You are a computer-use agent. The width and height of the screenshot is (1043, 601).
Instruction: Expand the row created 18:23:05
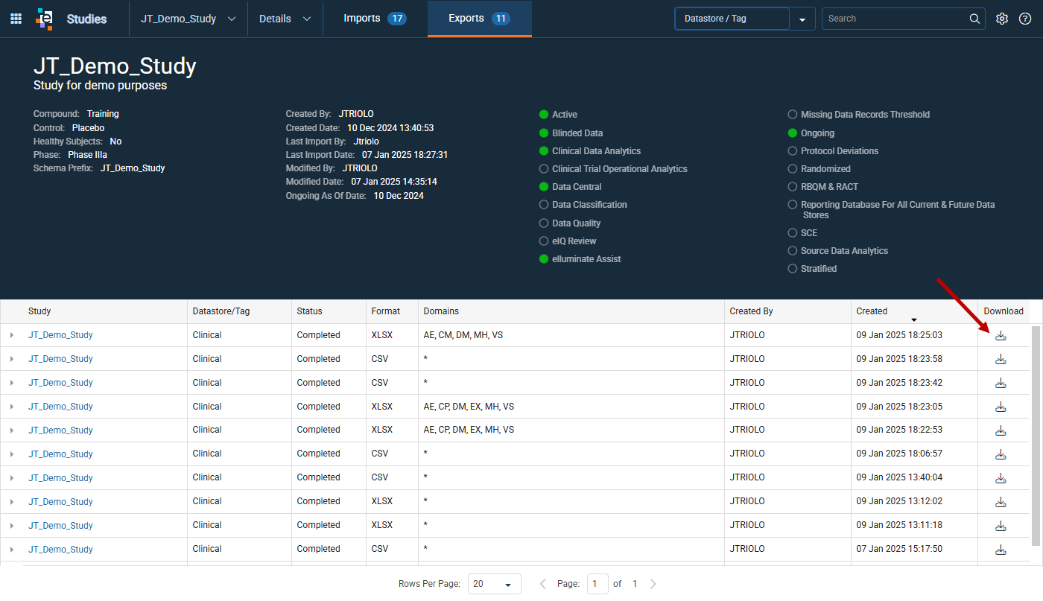[12, 407]
